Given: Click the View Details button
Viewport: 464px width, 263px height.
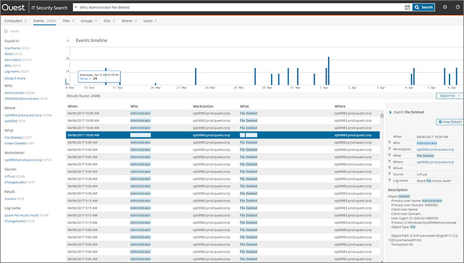Looking at the screenshot, I should (x=449, y=122).
